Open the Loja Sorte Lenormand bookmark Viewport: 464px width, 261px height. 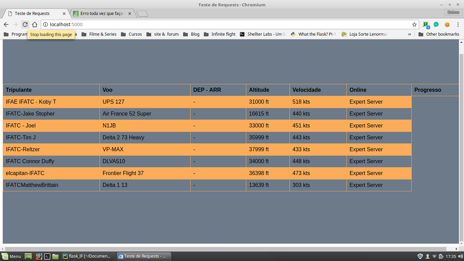click(x=364, y=34)
